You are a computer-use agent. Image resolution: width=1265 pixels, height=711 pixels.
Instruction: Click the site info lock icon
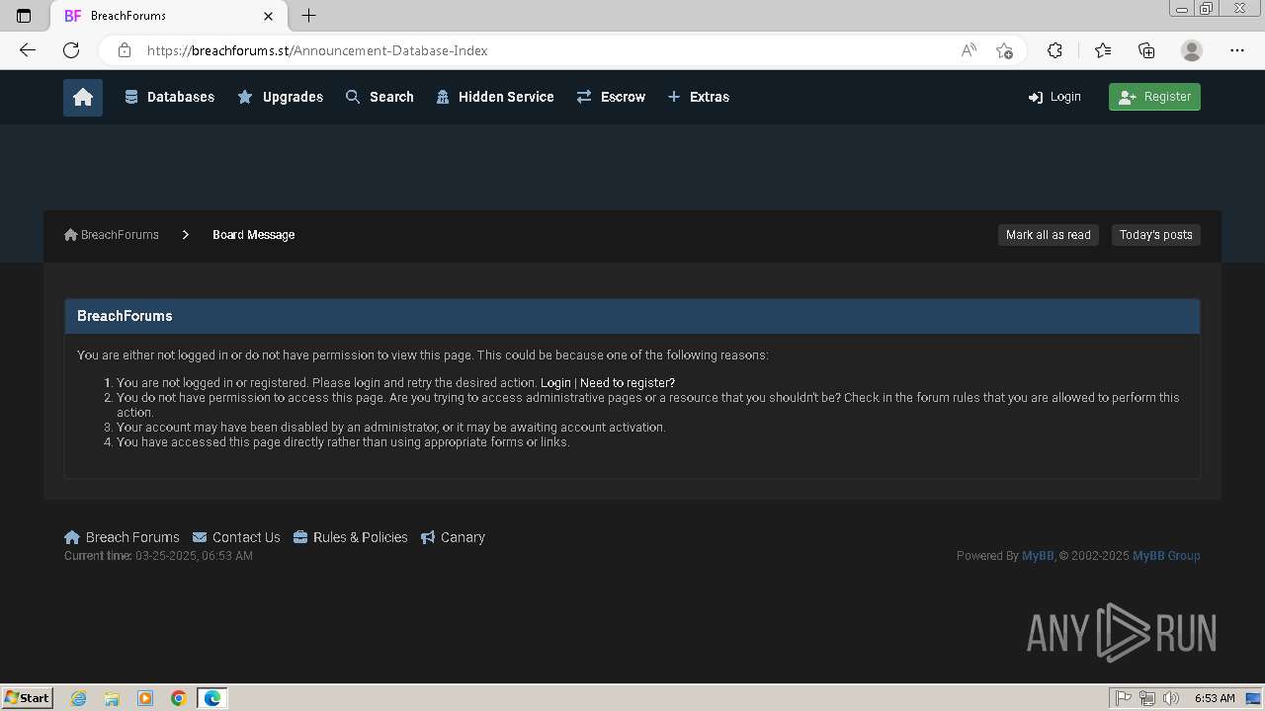(x=125, y=50)
